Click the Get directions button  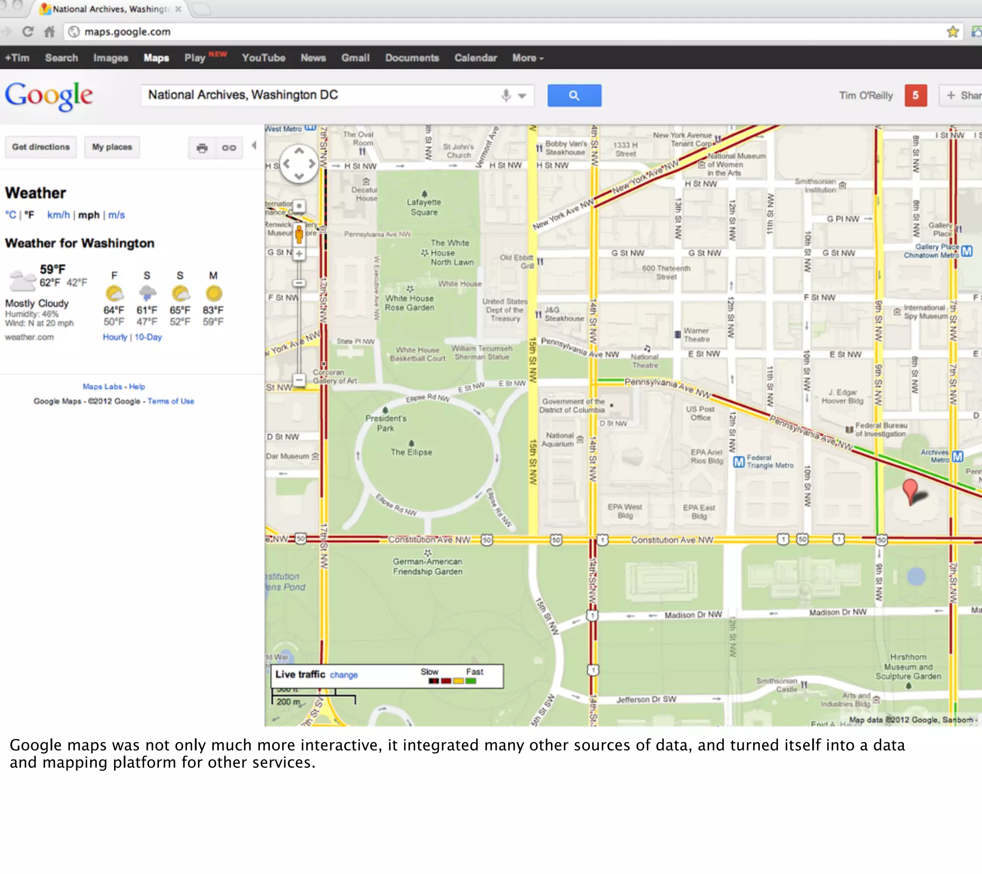point(41,147)
